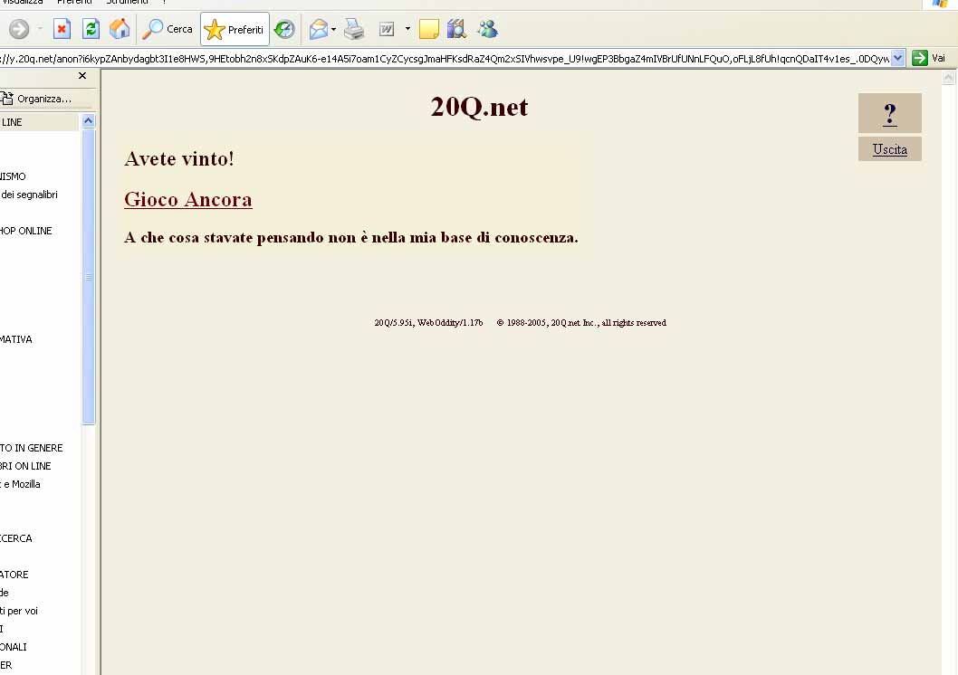
Task: Expand the address bar dropdown arrow
Action: pos(897,59)
